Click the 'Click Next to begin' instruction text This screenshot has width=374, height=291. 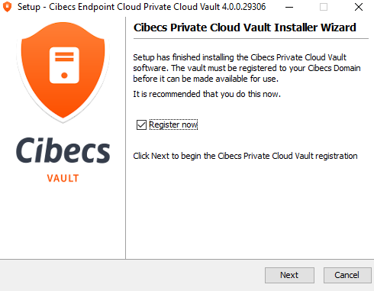(245, 156)
